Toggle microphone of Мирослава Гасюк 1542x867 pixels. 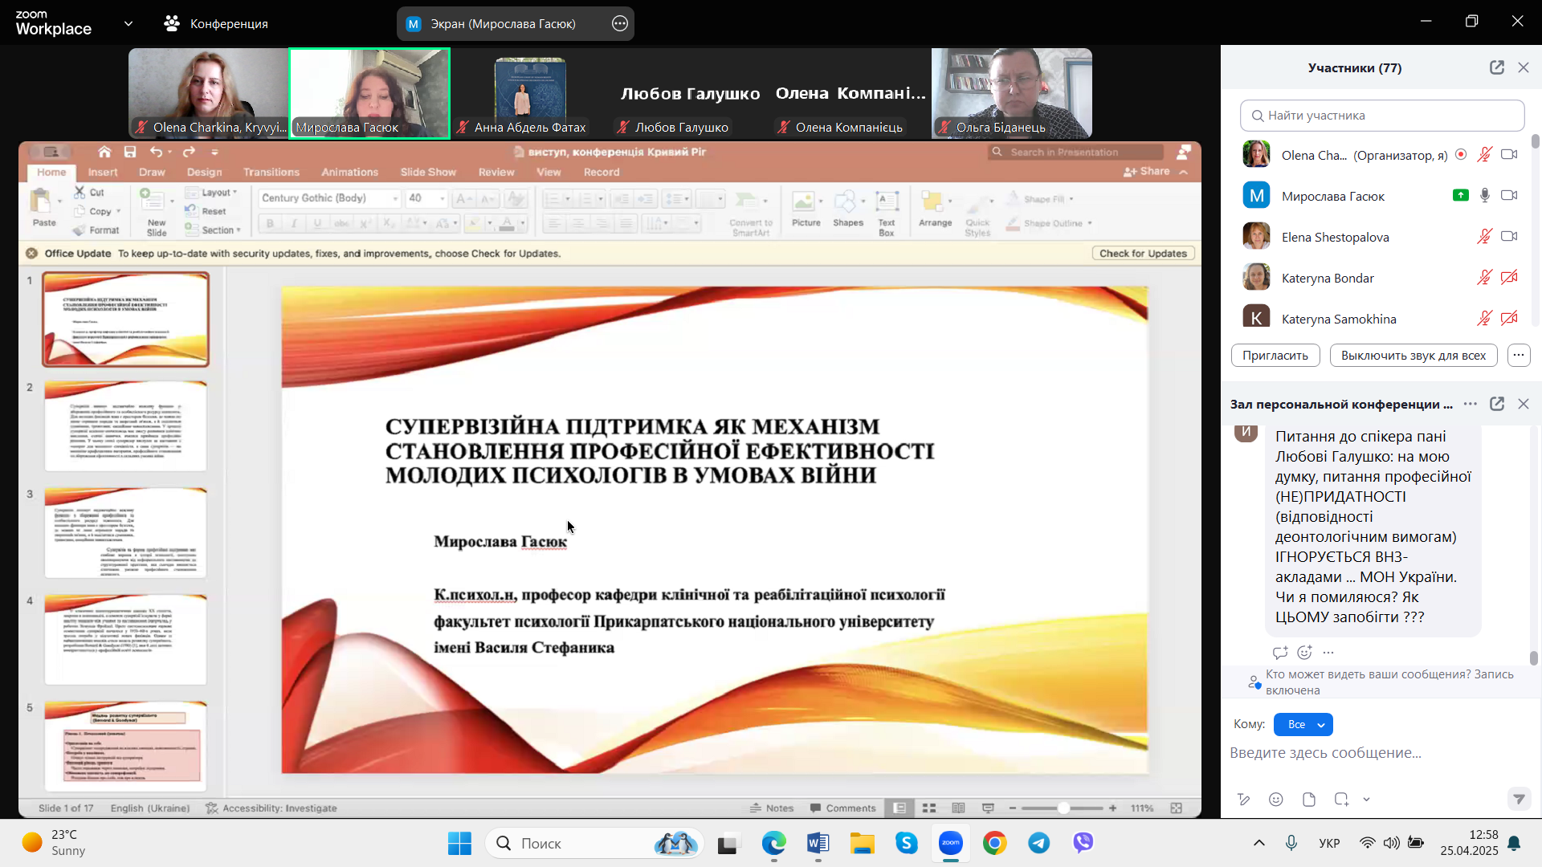pos(1485,196)
